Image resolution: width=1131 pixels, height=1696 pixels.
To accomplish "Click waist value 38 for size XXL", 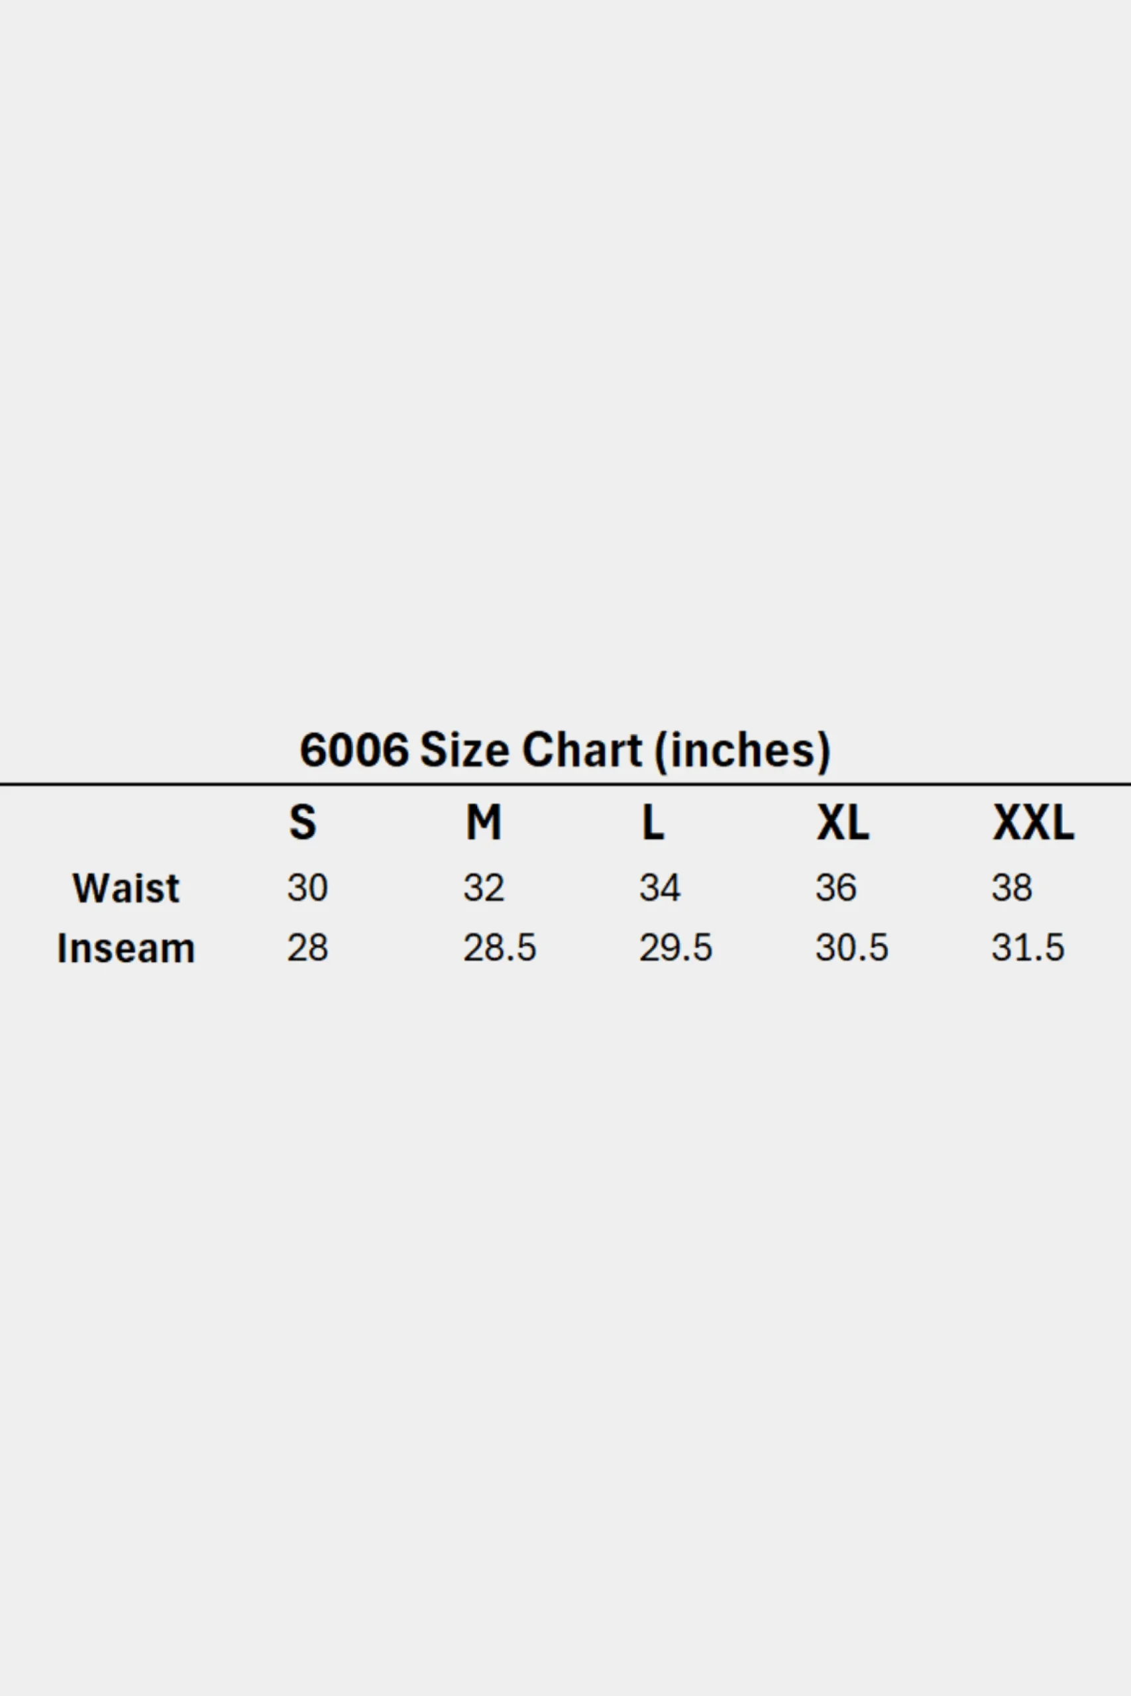I will (1012, 888).
